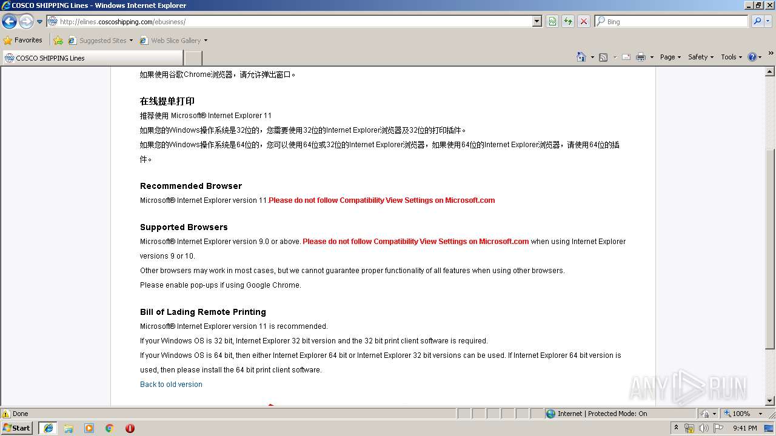Click the scrollbar down arrow
The height and width of the screenshot is (436, 776).
[x=770, y=401]
